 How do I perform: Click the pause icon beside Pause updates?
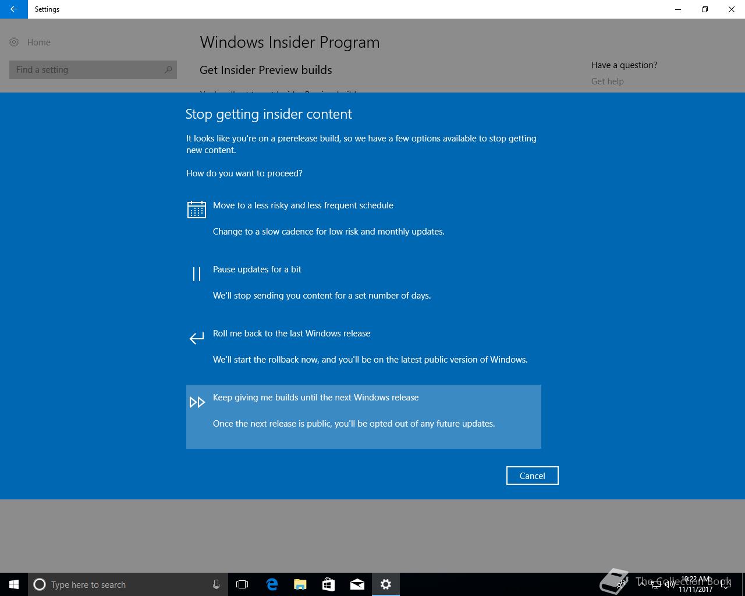pos(197,274)
